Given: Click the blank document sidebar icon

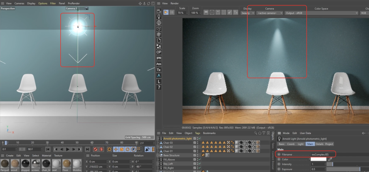Looking at the screenshot, I should (159, 40).
